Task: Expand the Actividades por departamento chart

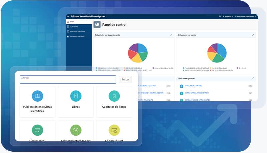Action: click(x=171, y=35)
